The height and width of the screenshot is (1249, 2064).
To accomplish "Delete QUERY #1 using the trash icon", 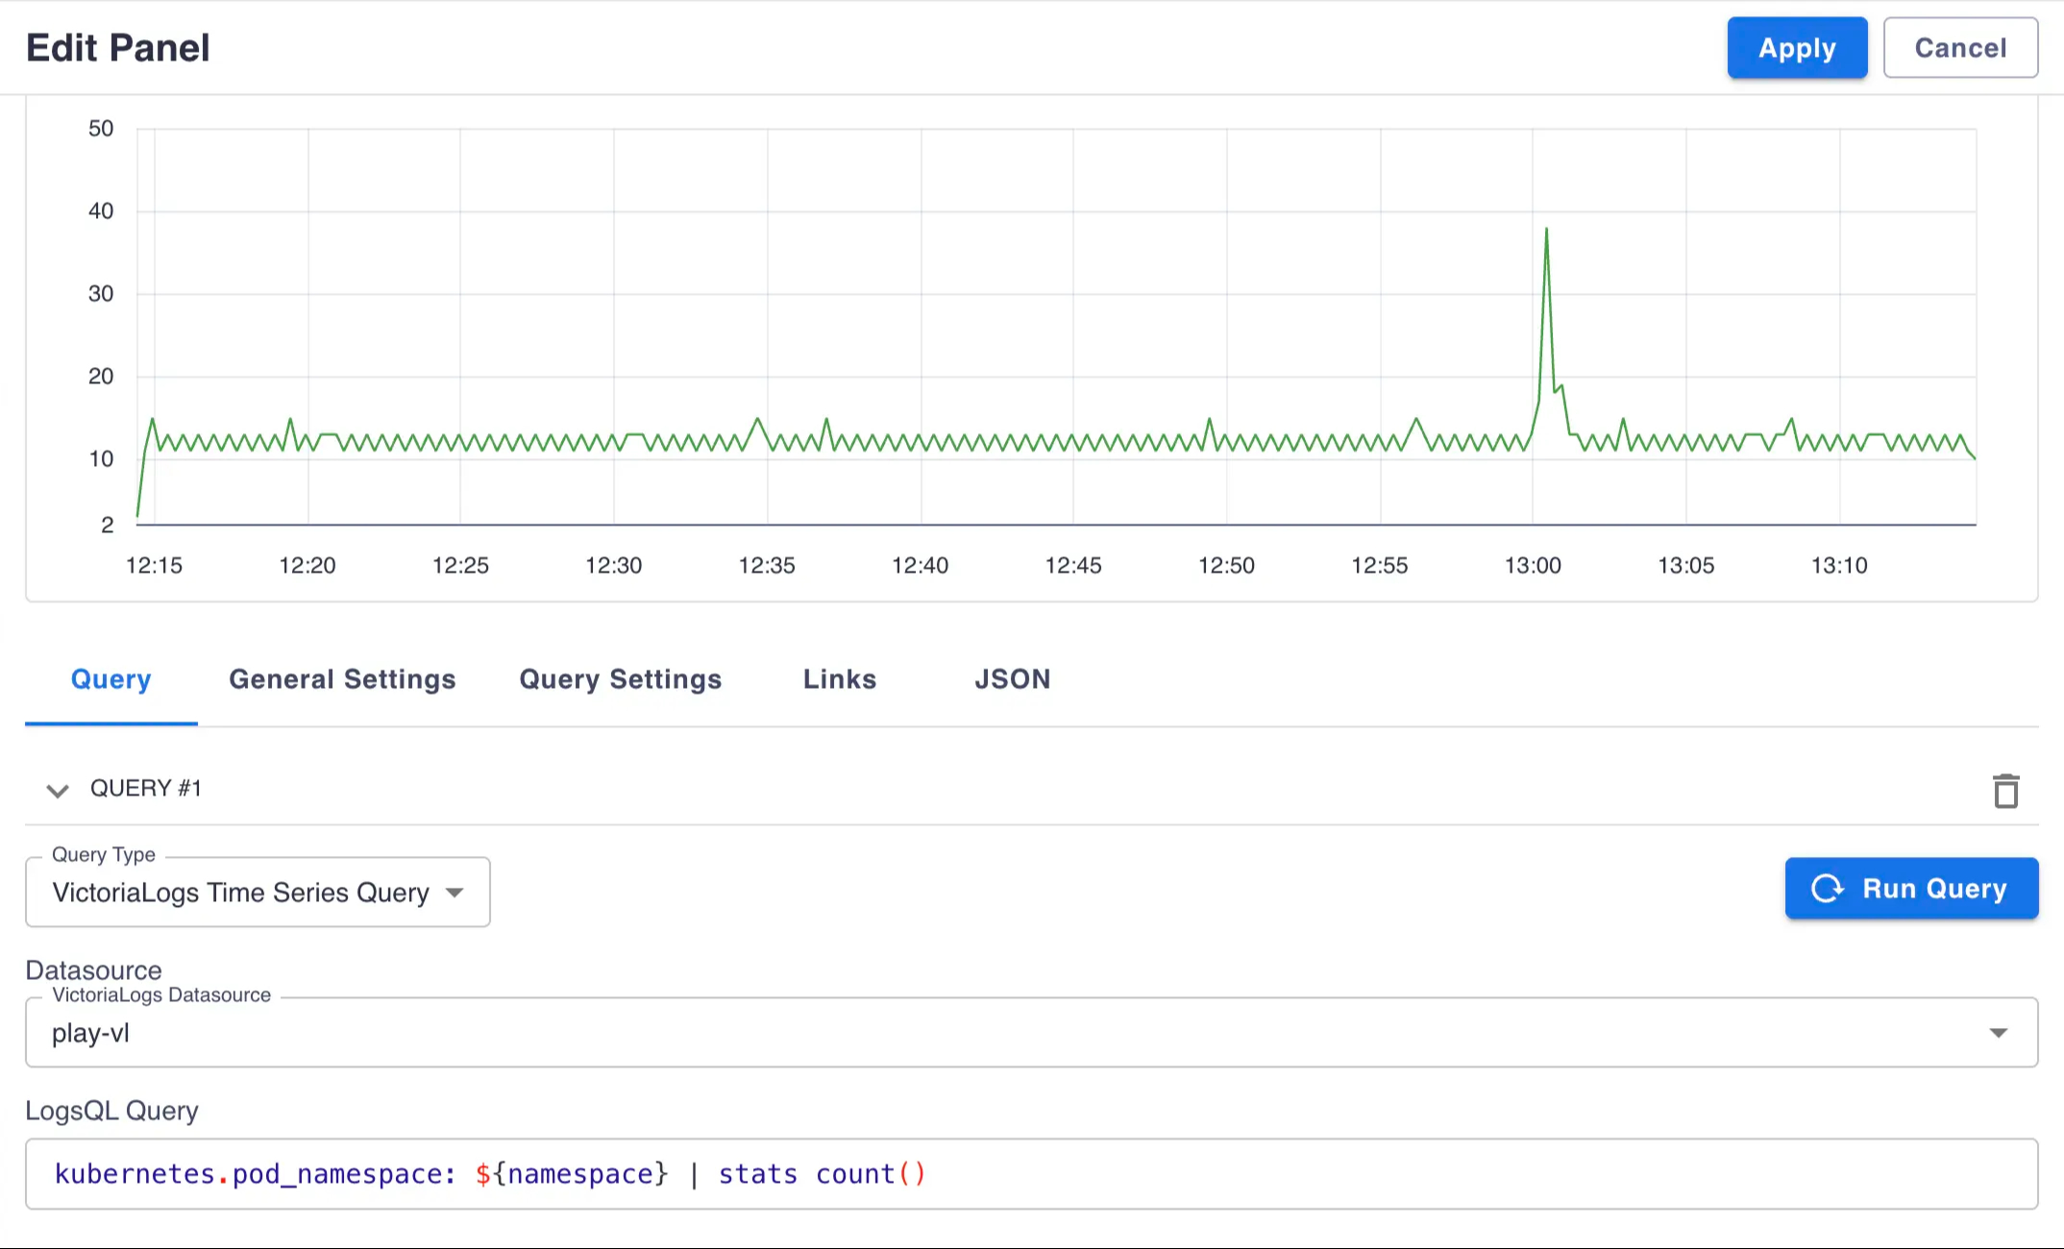I will click(x=2006, y=790).
